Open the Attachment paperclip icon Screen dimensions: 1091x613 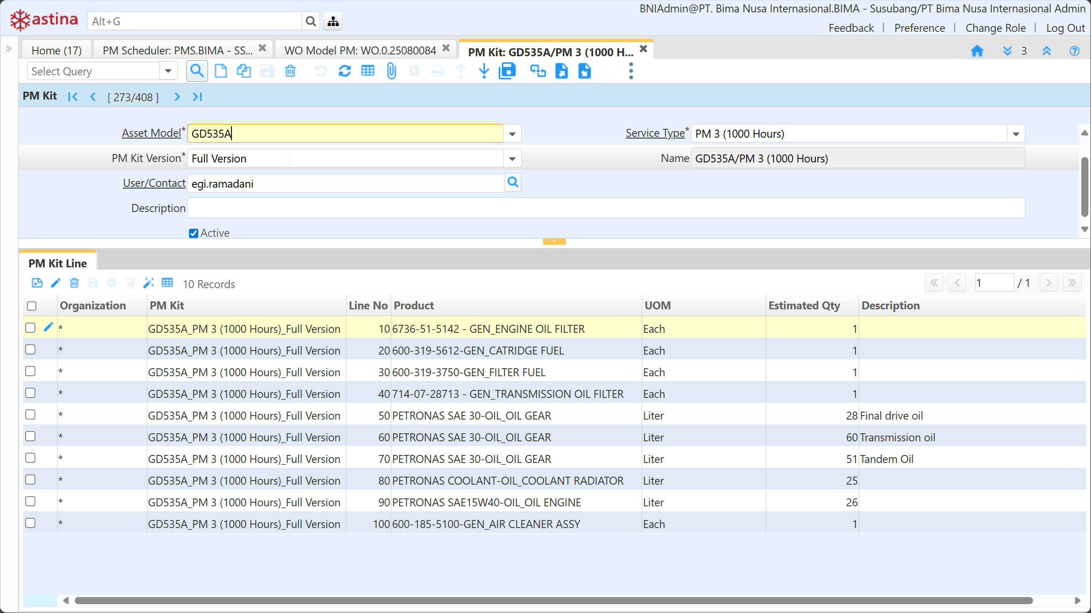391,71
